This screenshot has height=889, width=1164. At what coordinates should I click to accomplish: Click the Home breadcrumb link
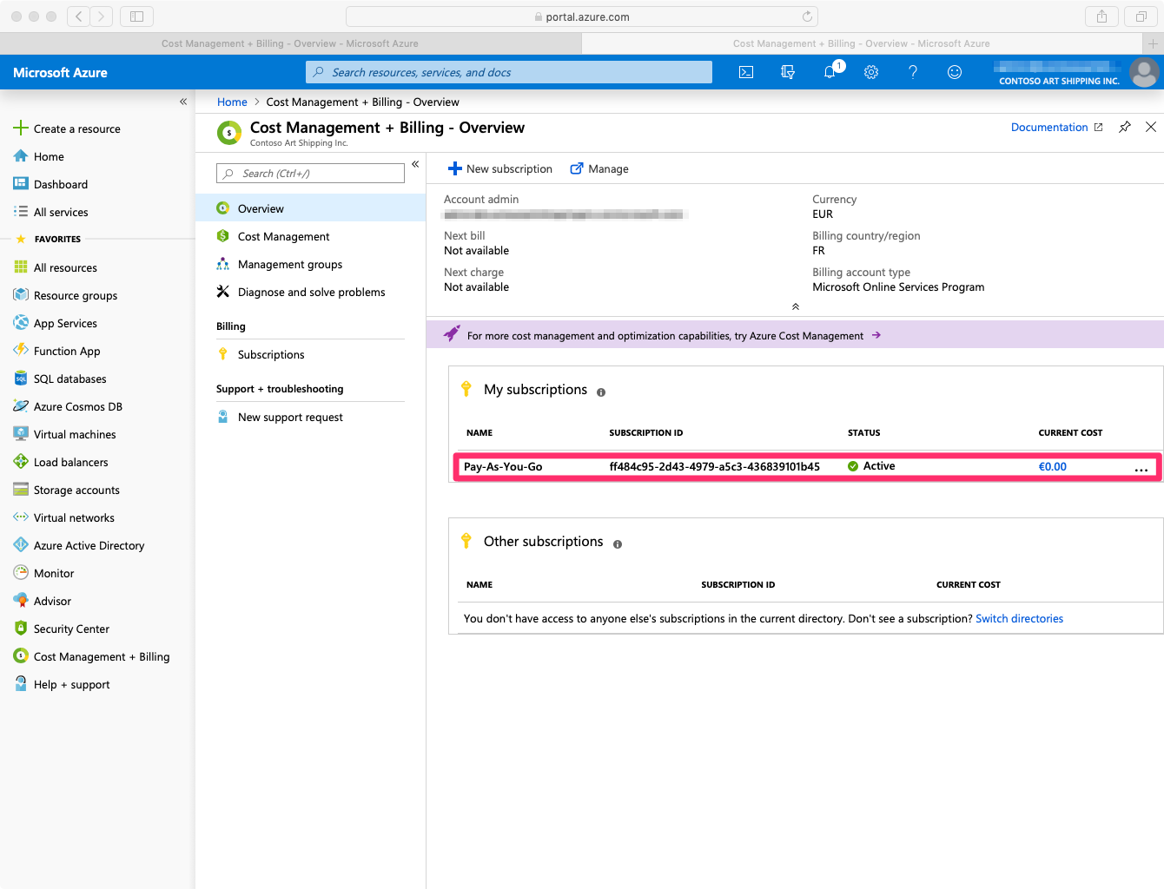[232, 102]
